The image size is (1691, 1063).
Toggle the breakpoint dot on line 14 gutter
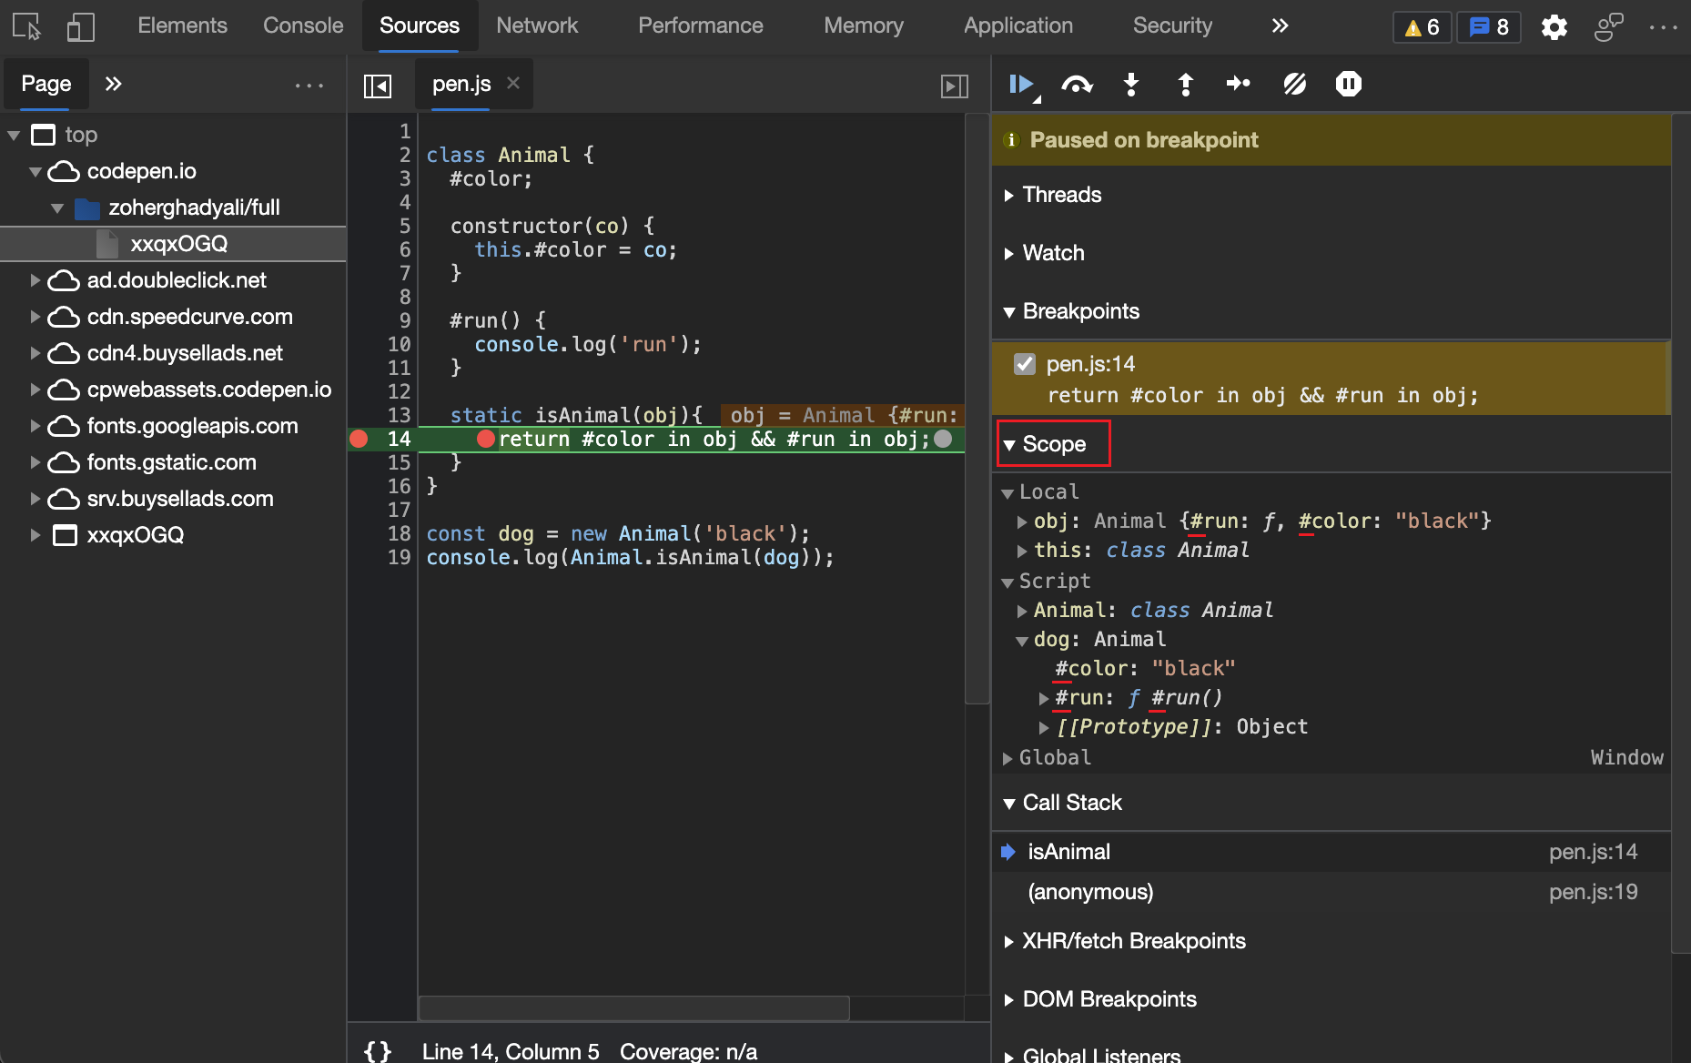359,439
